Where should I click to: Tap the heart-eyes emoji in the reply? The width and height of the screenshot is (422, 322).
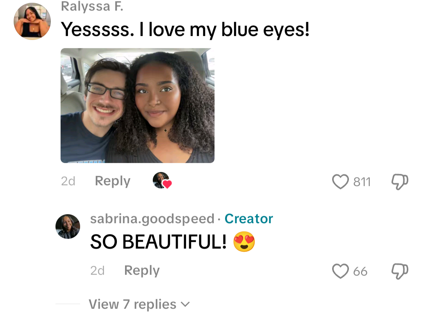244,241
